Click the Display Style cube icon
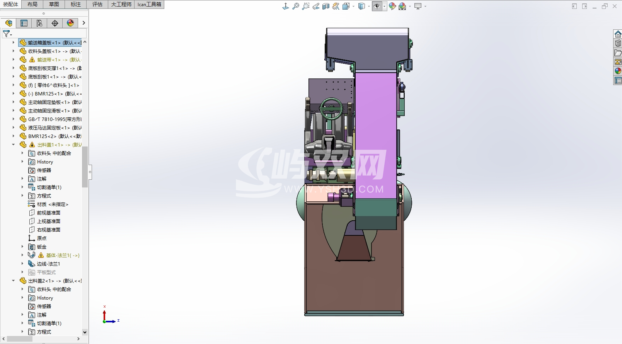Screen dimensions: 622x344 click(361, 6)
